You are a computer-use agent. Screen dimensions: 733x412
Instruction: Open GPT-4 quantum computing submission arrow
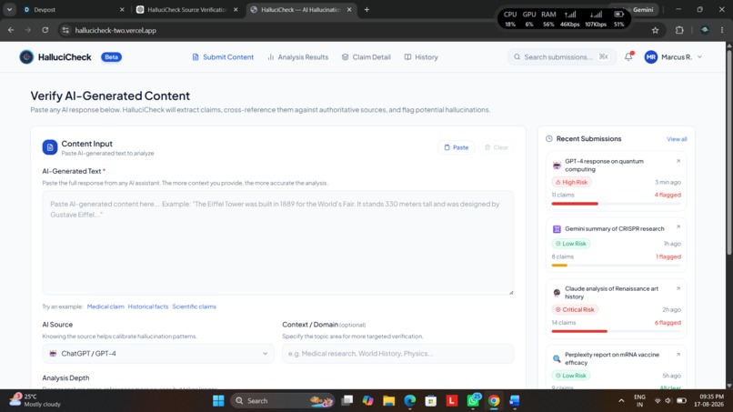coord(678,161)
